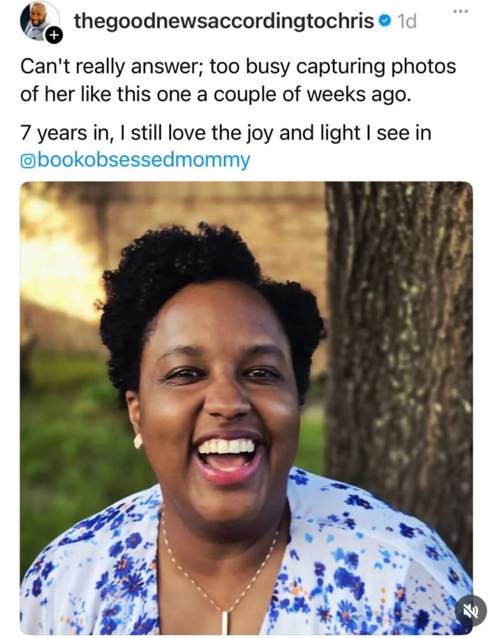Unmute the video with the speaker icon
Image resolution: width=488 pixels, height=638 pixels.
click(470, 611)
